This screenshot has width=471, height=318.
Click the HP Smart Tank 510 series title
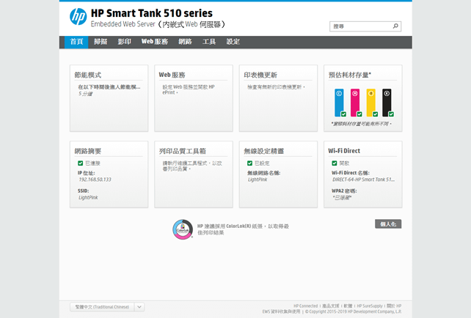[152, 13]
